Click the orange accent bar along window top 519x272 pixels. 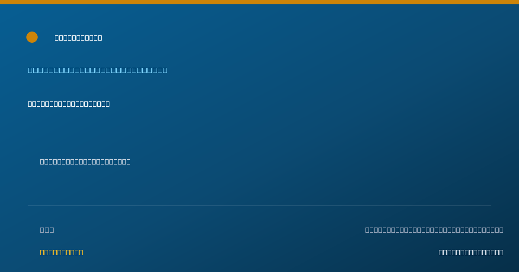point(259,2)
